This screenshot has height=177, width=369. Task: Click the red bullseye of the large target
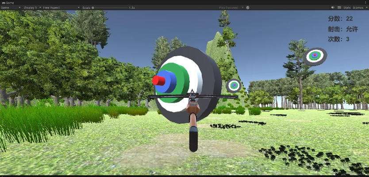point(158,81)
